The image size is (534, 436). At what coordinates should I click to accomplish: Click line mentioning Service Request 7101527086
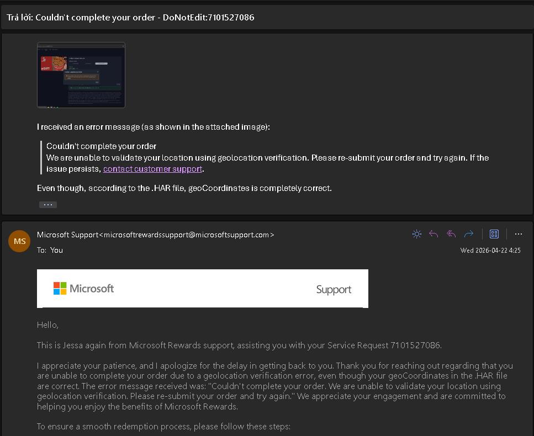tap(239, 345)
